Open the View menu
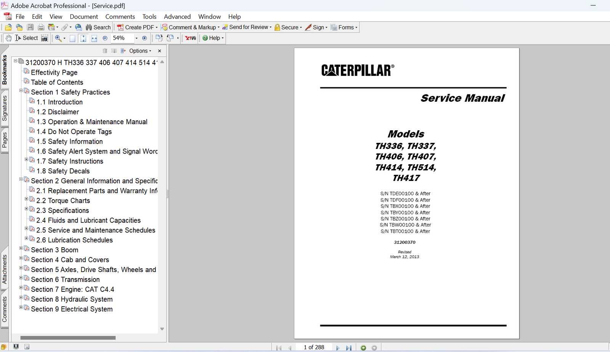Image resolution: width=610 pixels, height=352 pixels. pos(56,17)
